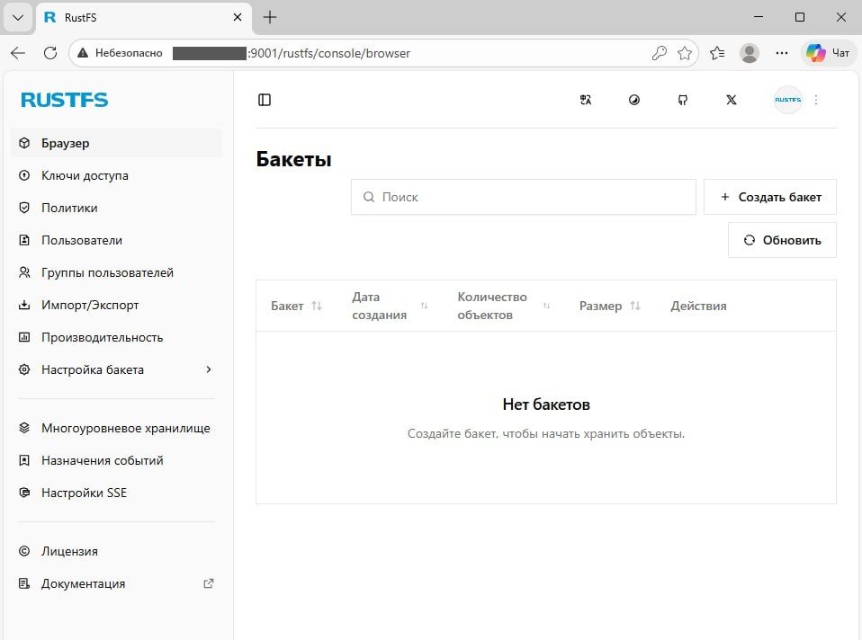Click the Действия column header
Screen dimensions: 862x640
698,306
